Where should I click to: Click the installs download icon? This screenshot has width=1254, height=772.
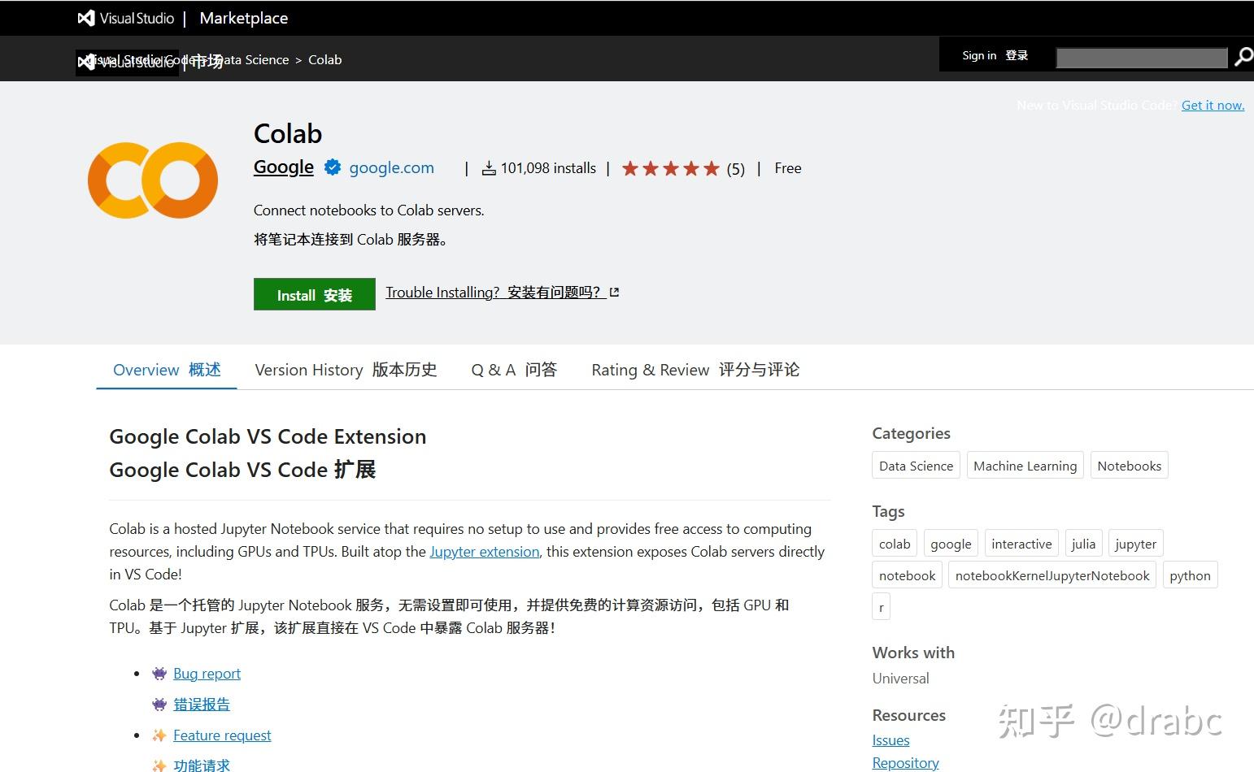[489, 167]
